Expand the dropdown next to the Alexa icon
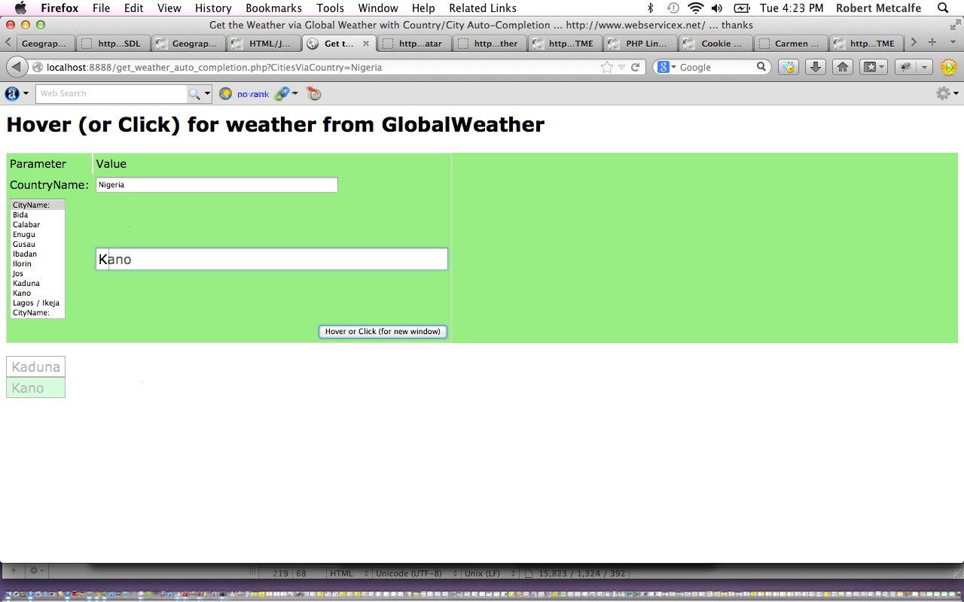 (x=26, y=93)
